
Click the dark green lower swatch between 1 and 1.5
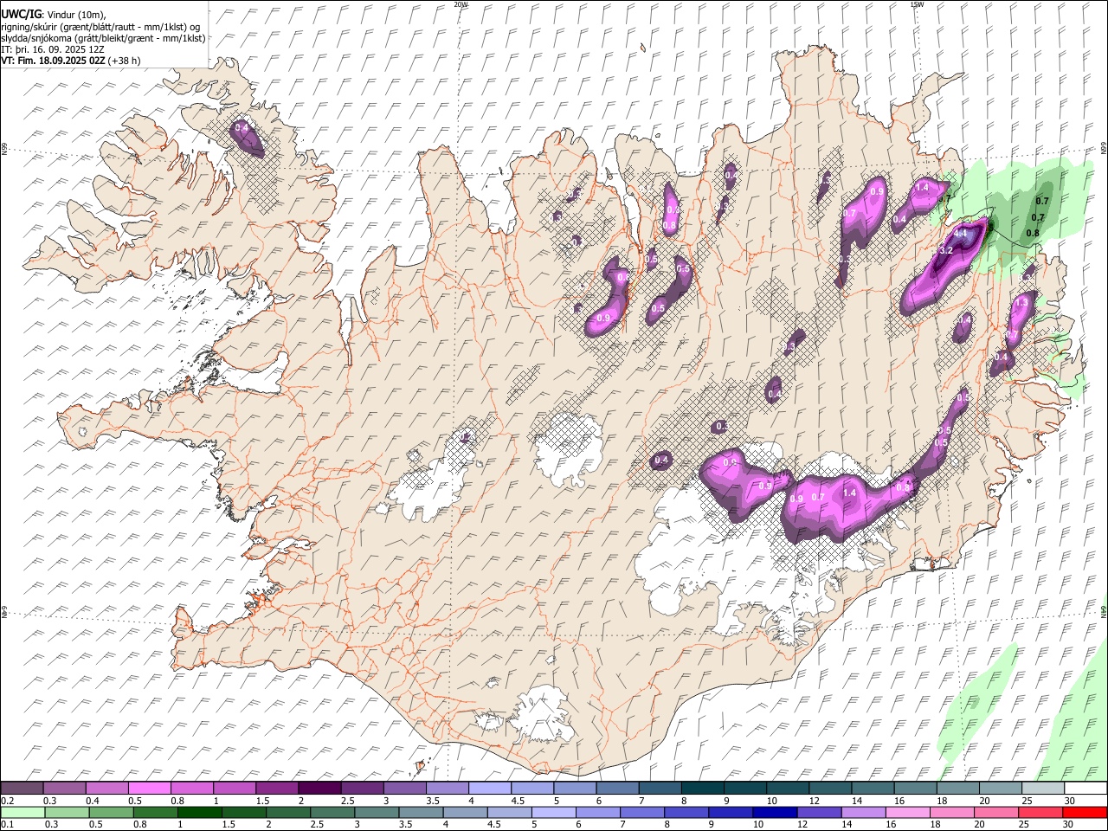point(199,812)
